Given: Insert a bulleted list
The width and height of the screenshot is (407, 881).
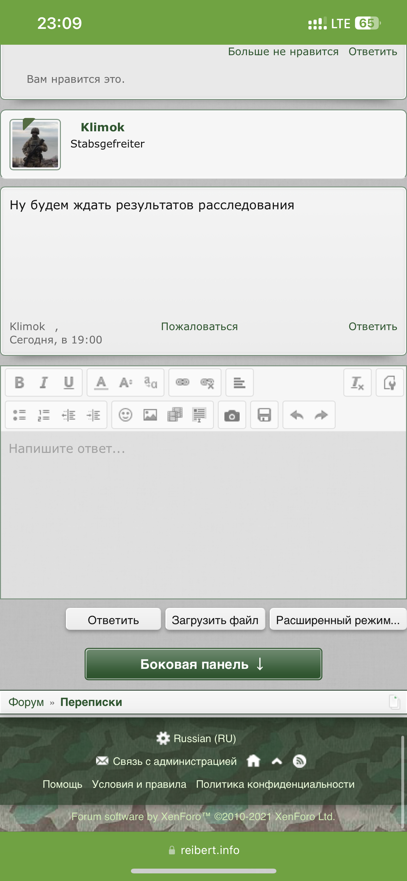Looking at the screenshot, I should (19, 415).
